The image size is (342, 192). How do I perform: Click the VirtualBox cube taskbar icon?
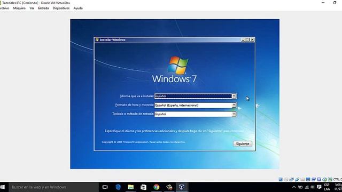(x=182, y=187)
